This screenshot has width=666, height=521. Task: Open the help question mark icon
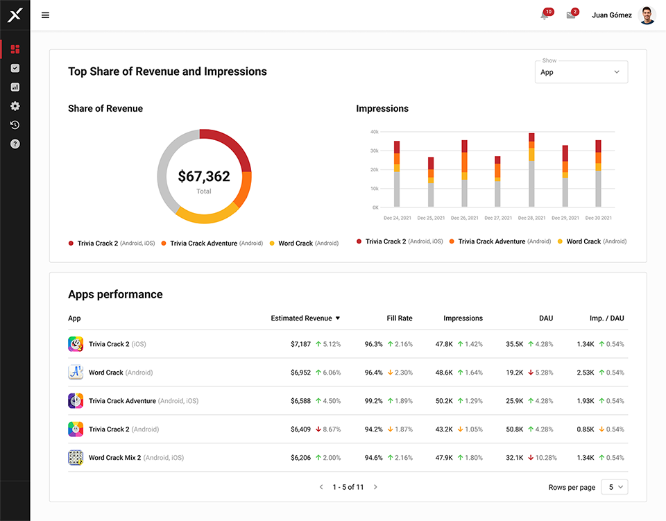pyautogui.click(x=15, y=144)
